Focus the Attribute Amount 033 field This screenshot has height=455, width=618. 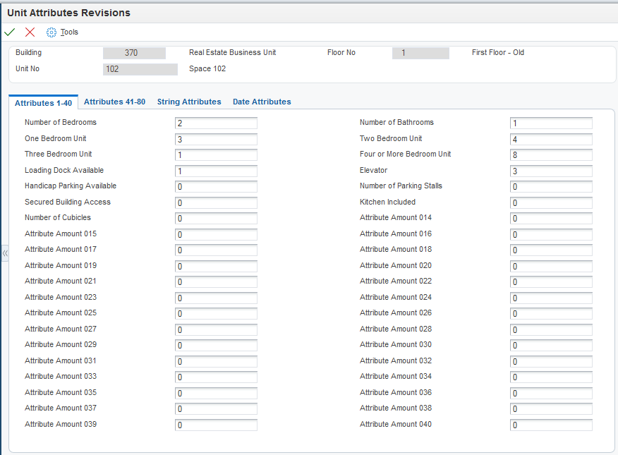click(x=216, y=377)
